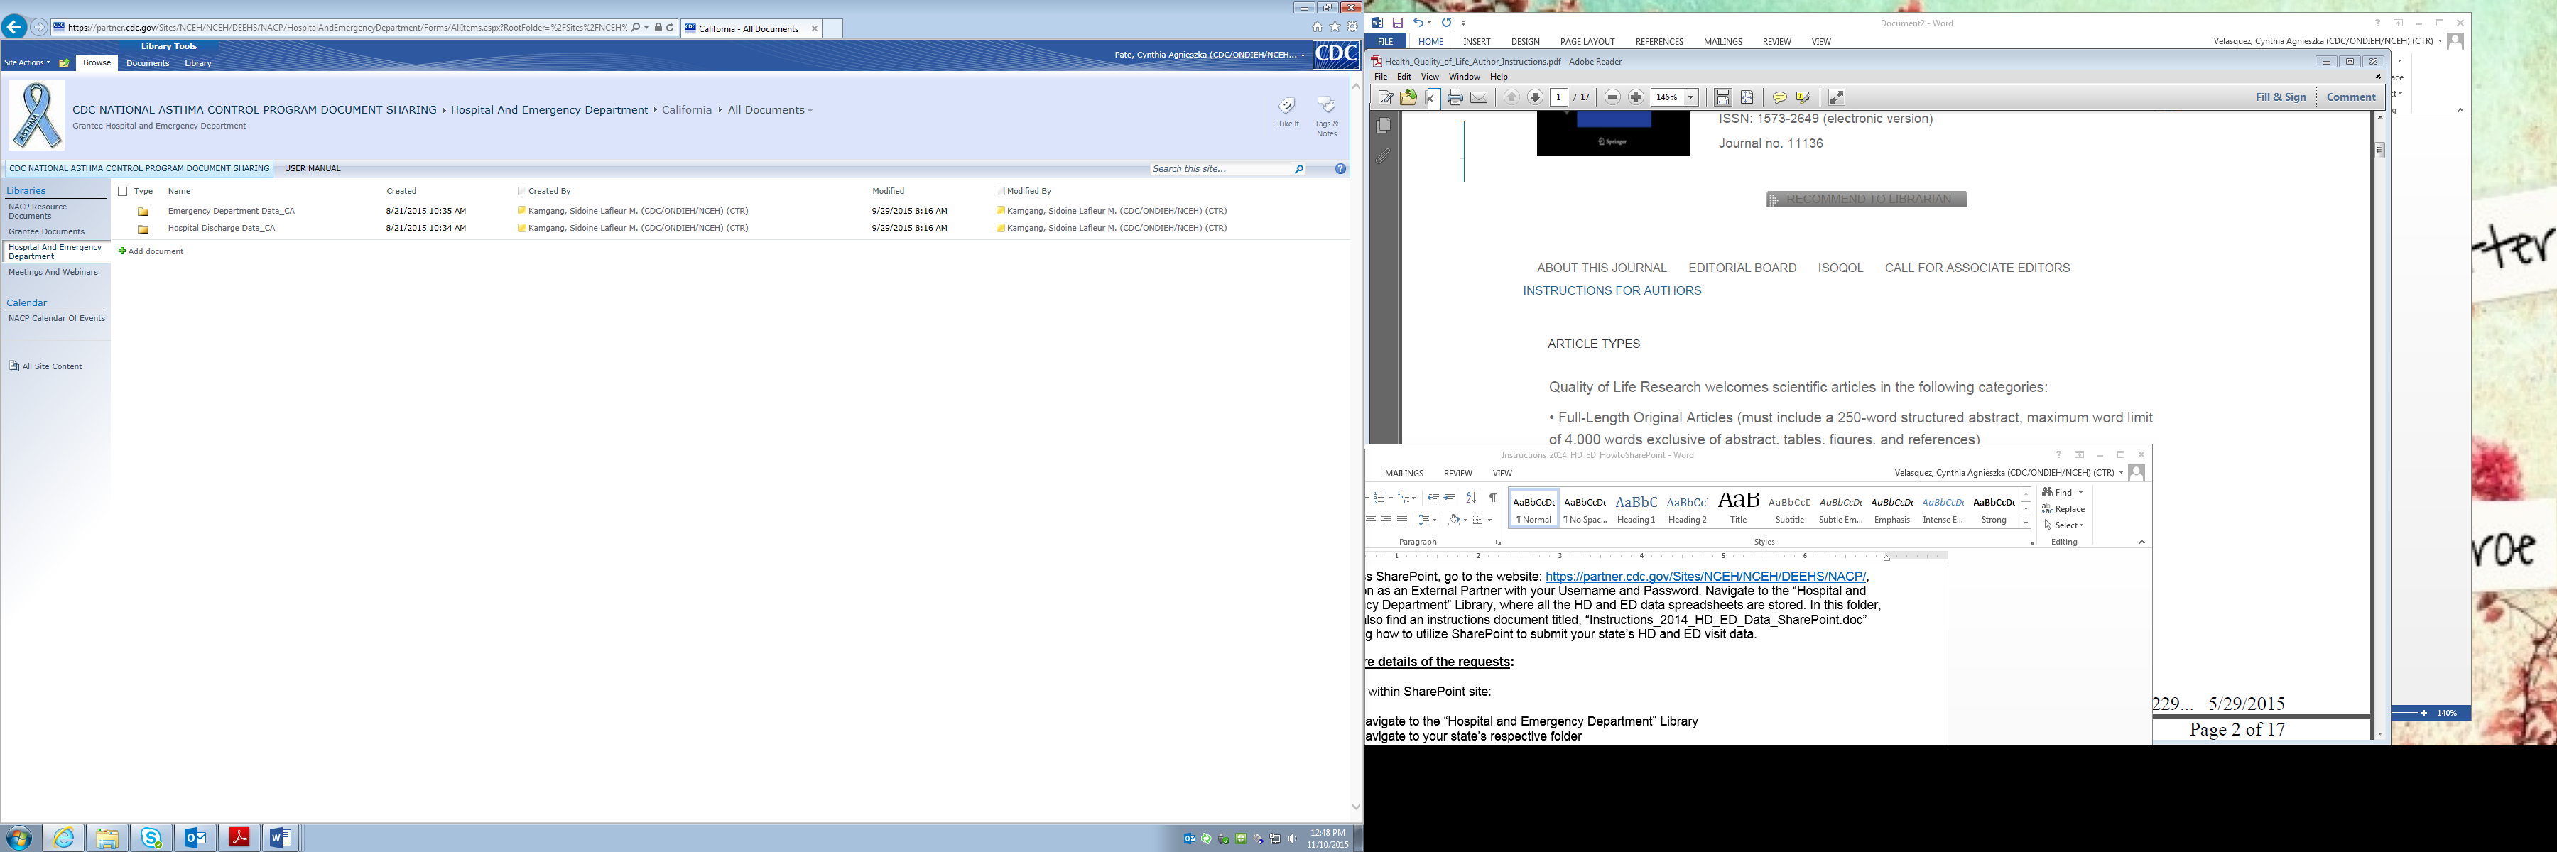Toggle the Modified By column checkbox
The height and width of the screenshot is (852, 2557).
coord(1001,192)
